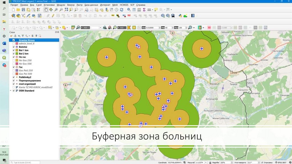The width and height of the screenshot is (292, 164).
Task: Open deselect features dropdown arrow
Action: coord(67,28)
